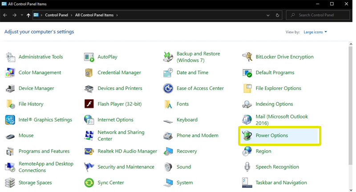Click the Ease of Access Center icon
The height and width of the screenshot is (192, 356).
tap(168, 88)
